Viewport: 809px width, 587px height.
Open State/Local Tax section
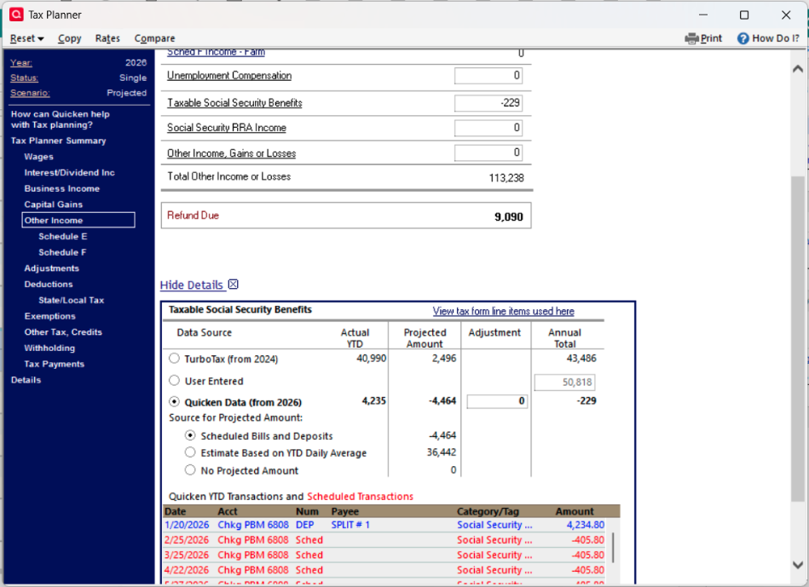click(x=72, y=300)
